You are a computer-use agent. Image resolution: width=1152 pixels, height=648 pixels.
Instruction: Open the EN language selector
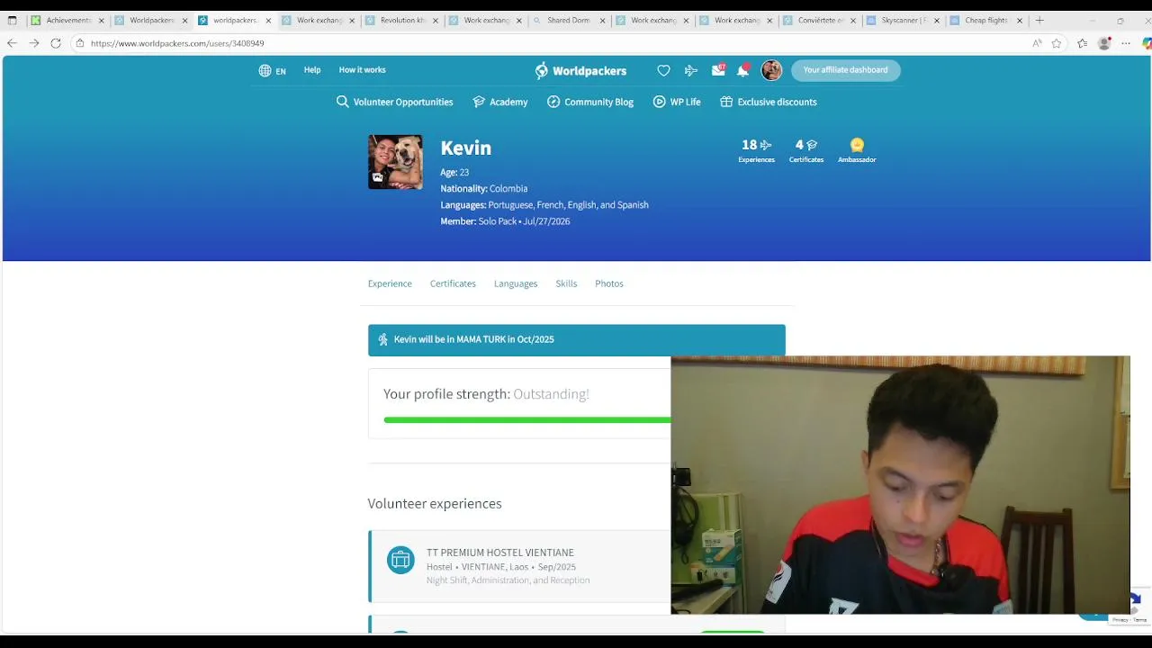[272, 70]
